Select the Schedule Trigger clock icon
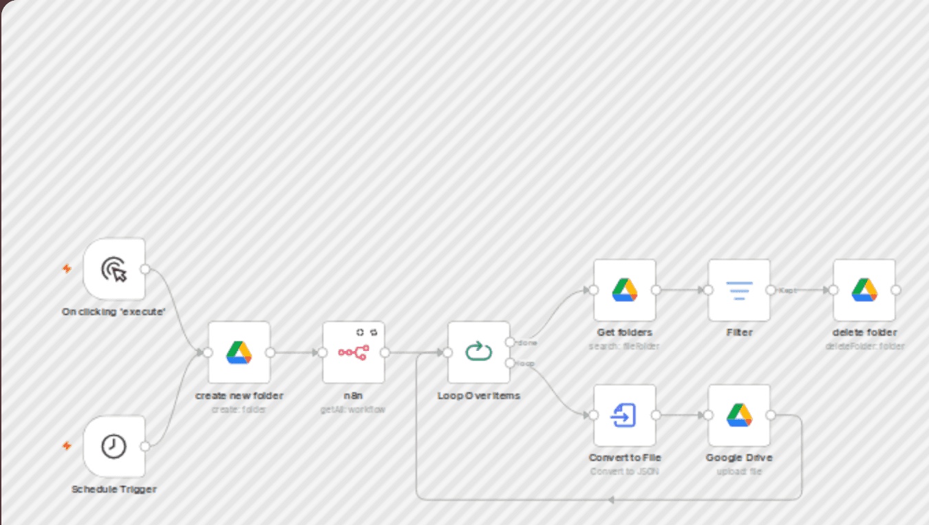 114,447
